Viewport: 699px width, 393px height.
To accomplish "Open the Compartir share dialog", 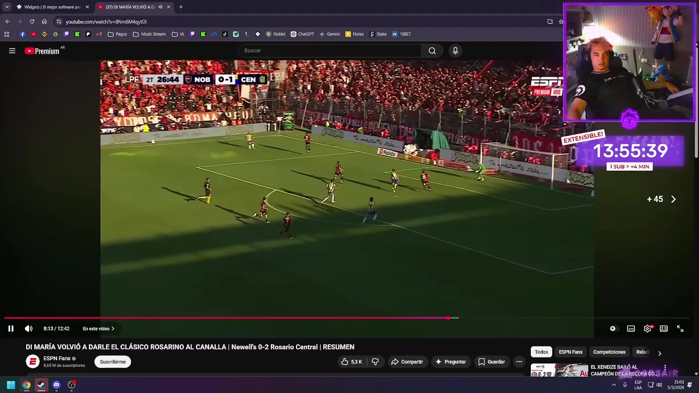I will click(407, 362).
